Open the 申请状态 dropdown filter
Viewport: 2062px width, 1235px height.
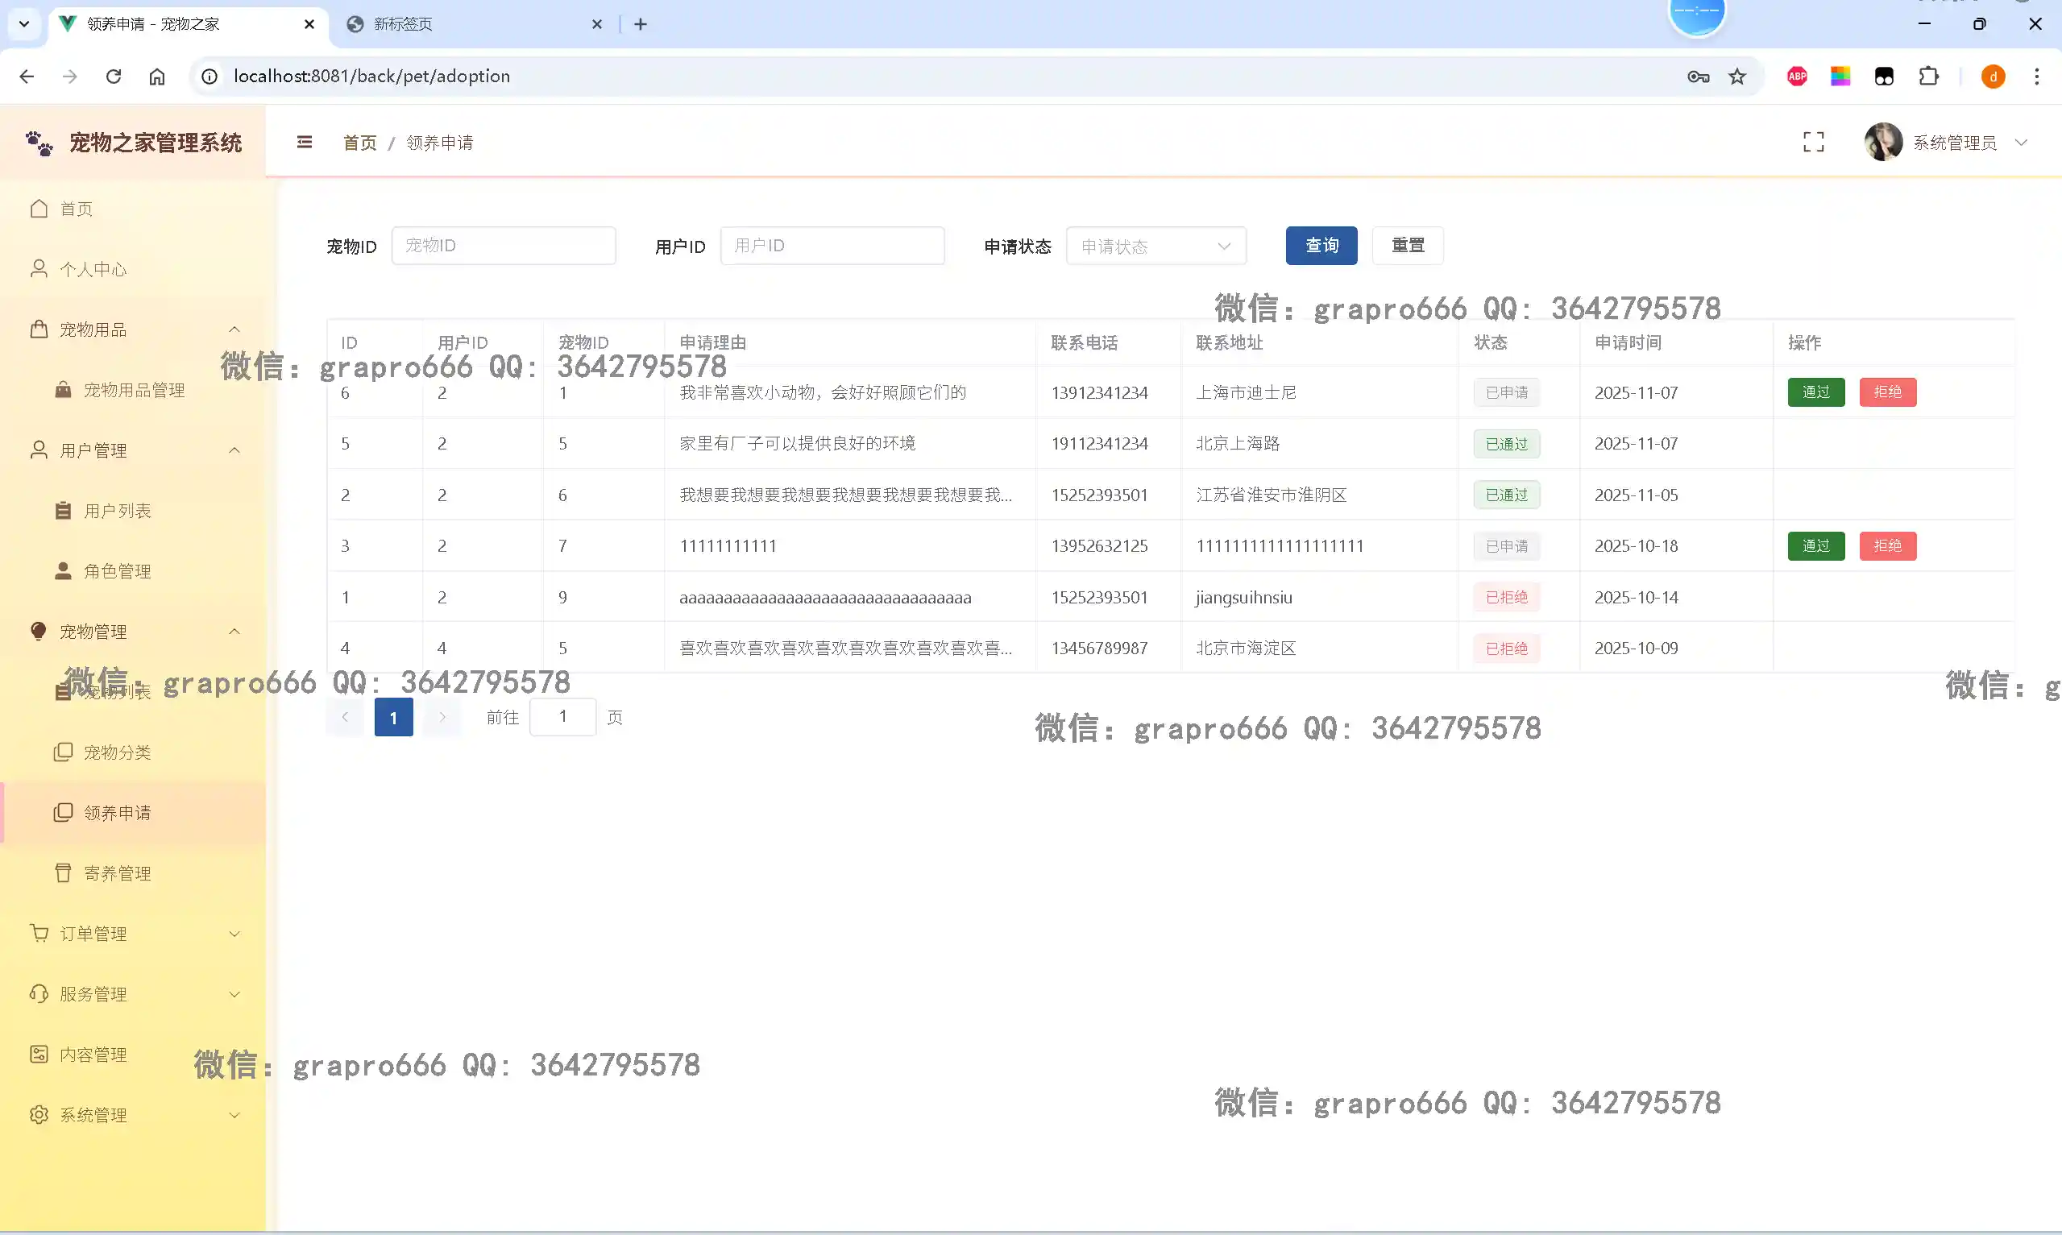coord(1155,247)
